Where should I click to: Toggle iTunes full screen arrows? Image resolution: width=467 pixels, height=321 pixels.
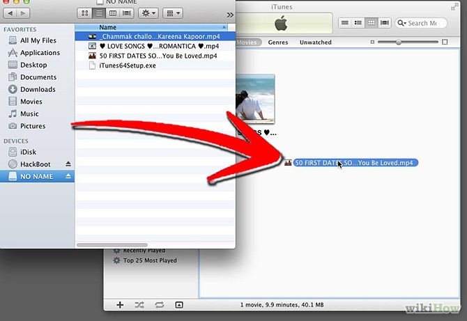(454, 6)
